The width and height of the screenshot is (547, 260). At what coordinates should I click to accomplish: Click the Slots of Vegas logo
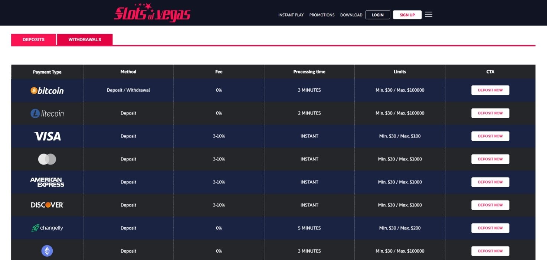pos(152,13)
